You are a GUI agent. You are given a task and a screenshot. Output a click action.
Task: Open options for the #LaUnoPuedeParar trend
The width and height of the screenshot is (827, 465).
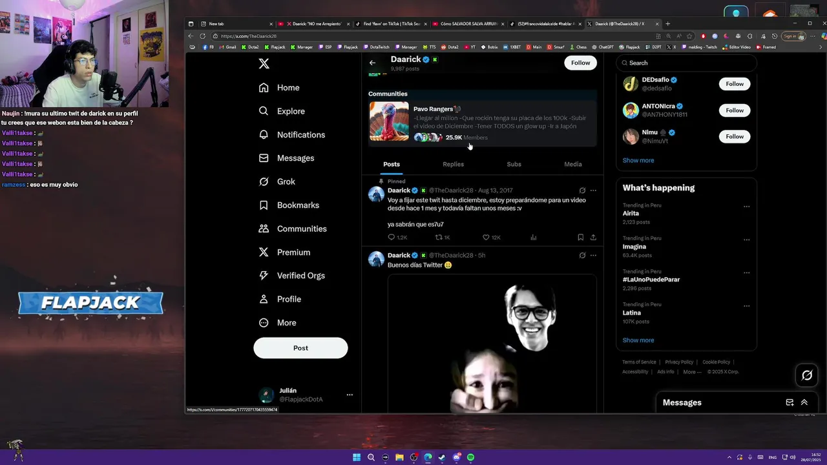(746, 273)
